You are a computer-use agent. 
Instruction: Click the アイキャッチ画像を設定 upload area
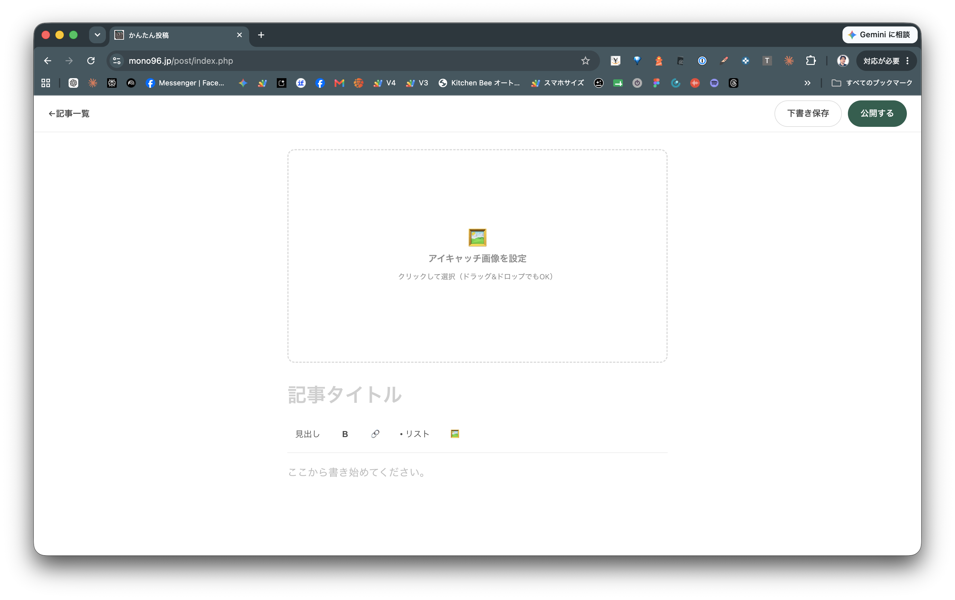click(x=477, y=256)
